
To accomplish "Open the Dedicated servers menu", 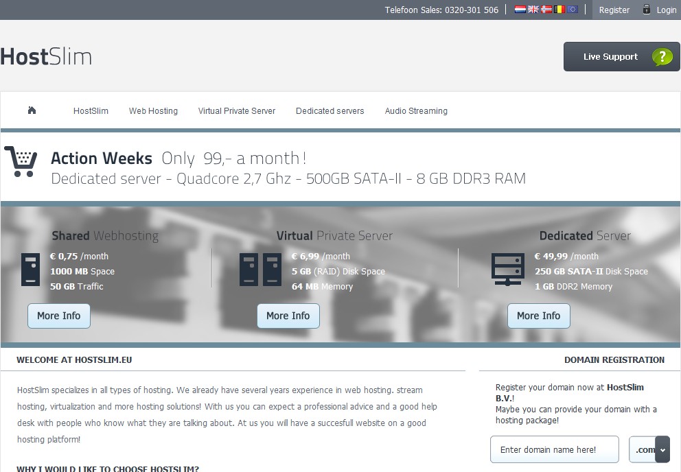I will [x=330, y=110].
